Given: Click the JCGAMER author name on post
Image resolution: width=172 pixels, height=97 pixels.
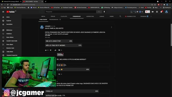Looking at the screenshot, I should pos(48,26).
